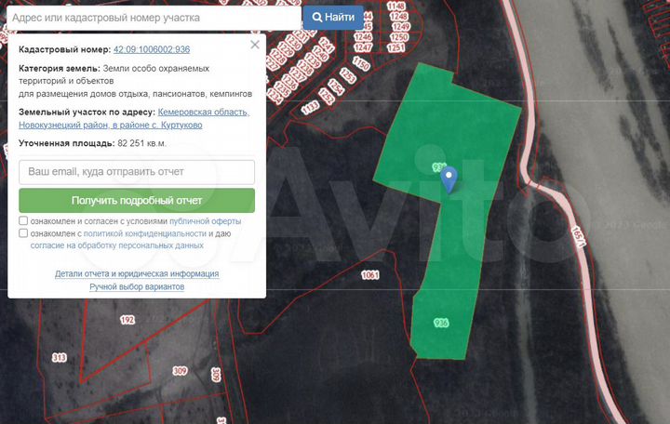Open политикой конфиденциальности link
The width and height of the screenshot is (670, 424).
click(x=145, y=233)
